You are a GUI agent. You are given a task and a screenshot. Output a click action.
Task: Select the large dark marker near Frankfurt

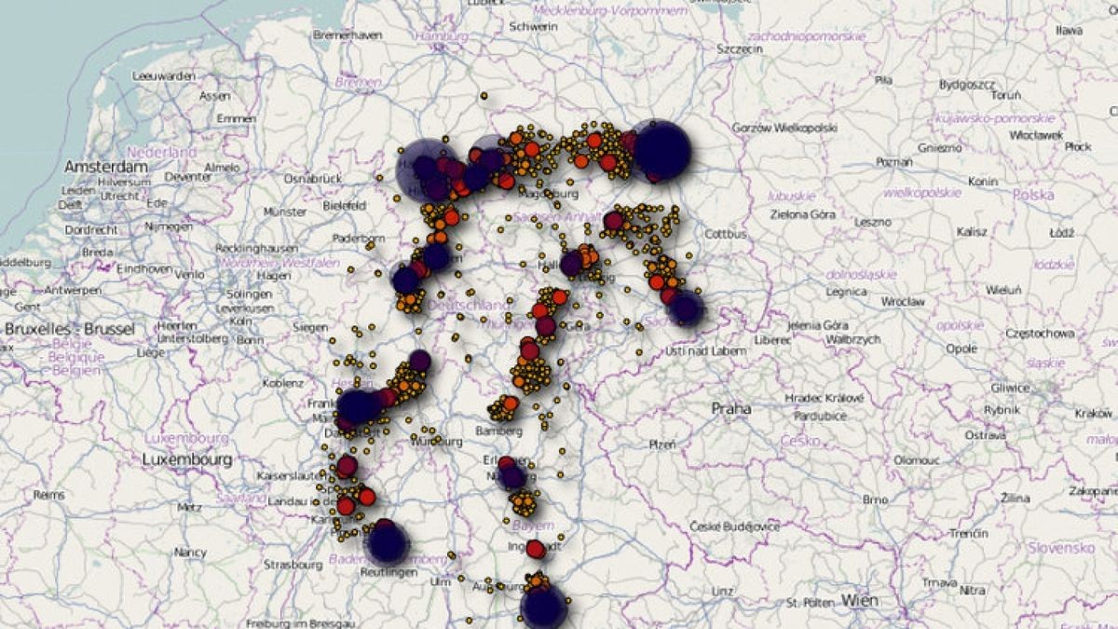pyautogui.click(x=356, y=406)
